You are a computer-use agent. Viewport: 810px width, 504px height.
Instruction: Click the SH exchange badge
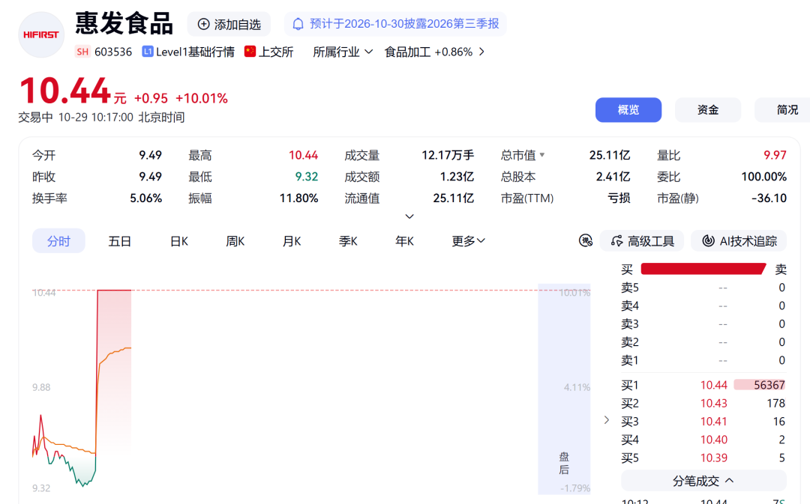pyautogui.click(x=82, y=52)
